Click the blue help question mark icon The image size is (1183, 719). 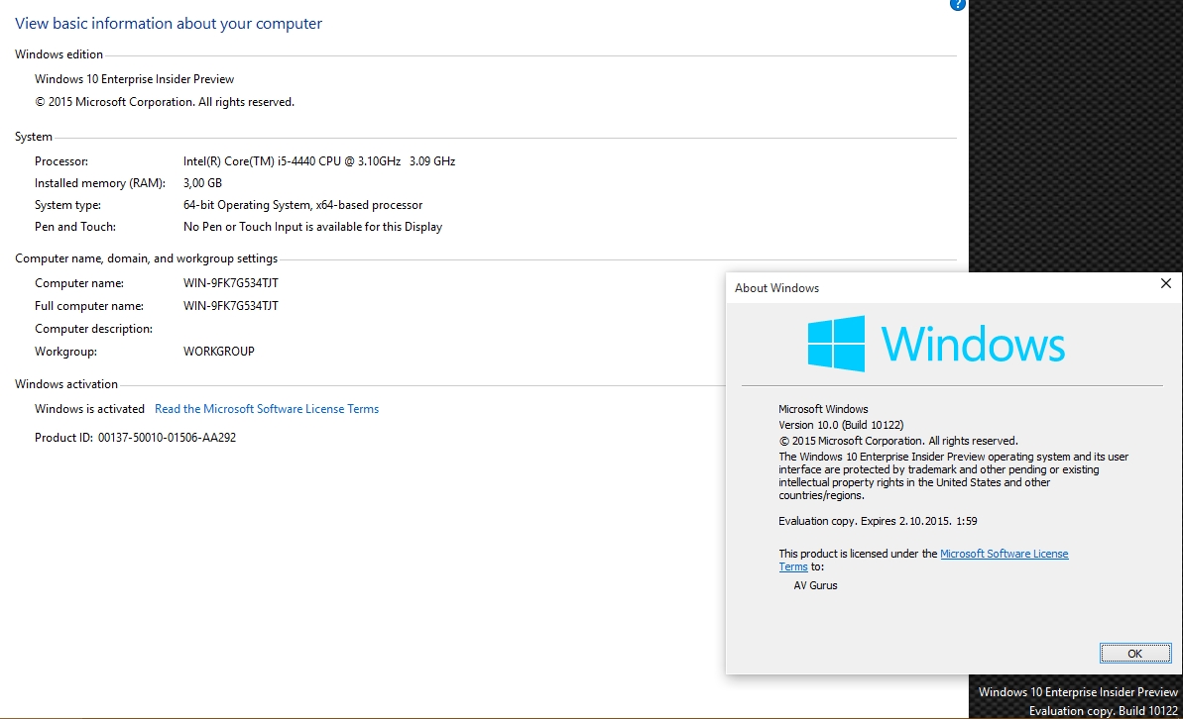[958, 4]
